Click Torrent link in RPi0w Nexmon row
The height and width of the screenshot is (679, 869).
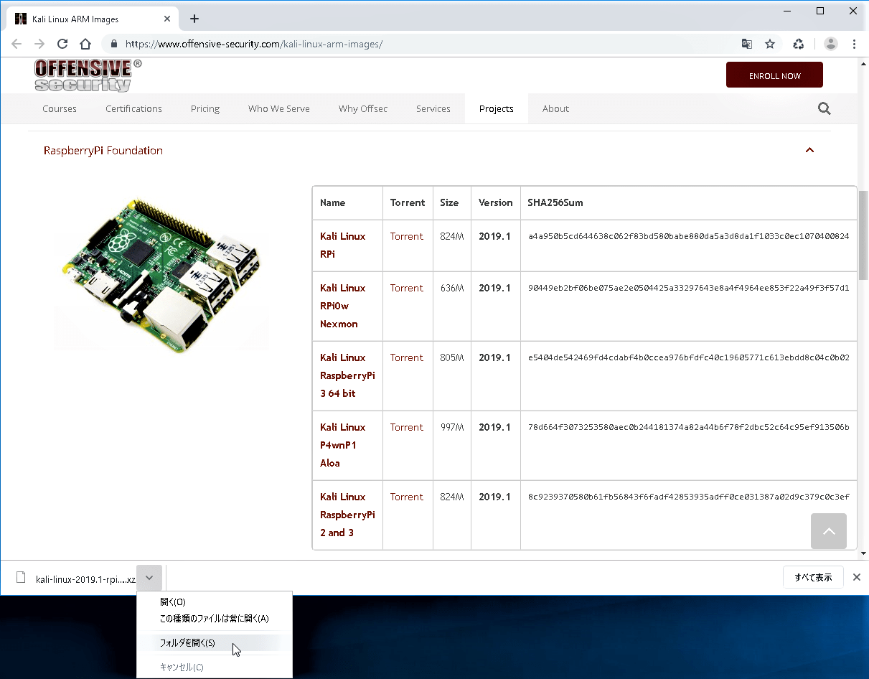click(x=407, y=288)
